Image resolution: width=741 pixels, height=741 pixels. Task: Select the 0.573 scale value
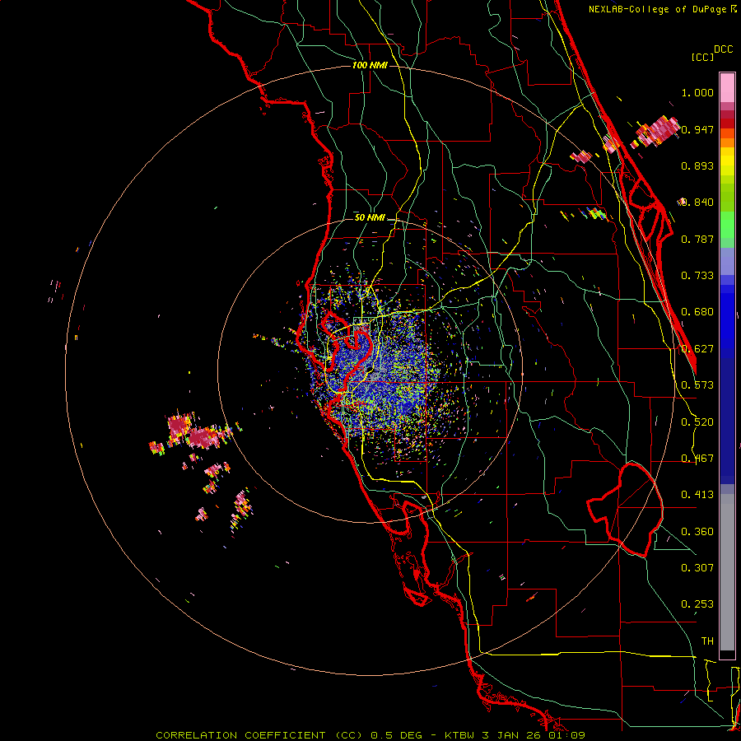[697, 385]
